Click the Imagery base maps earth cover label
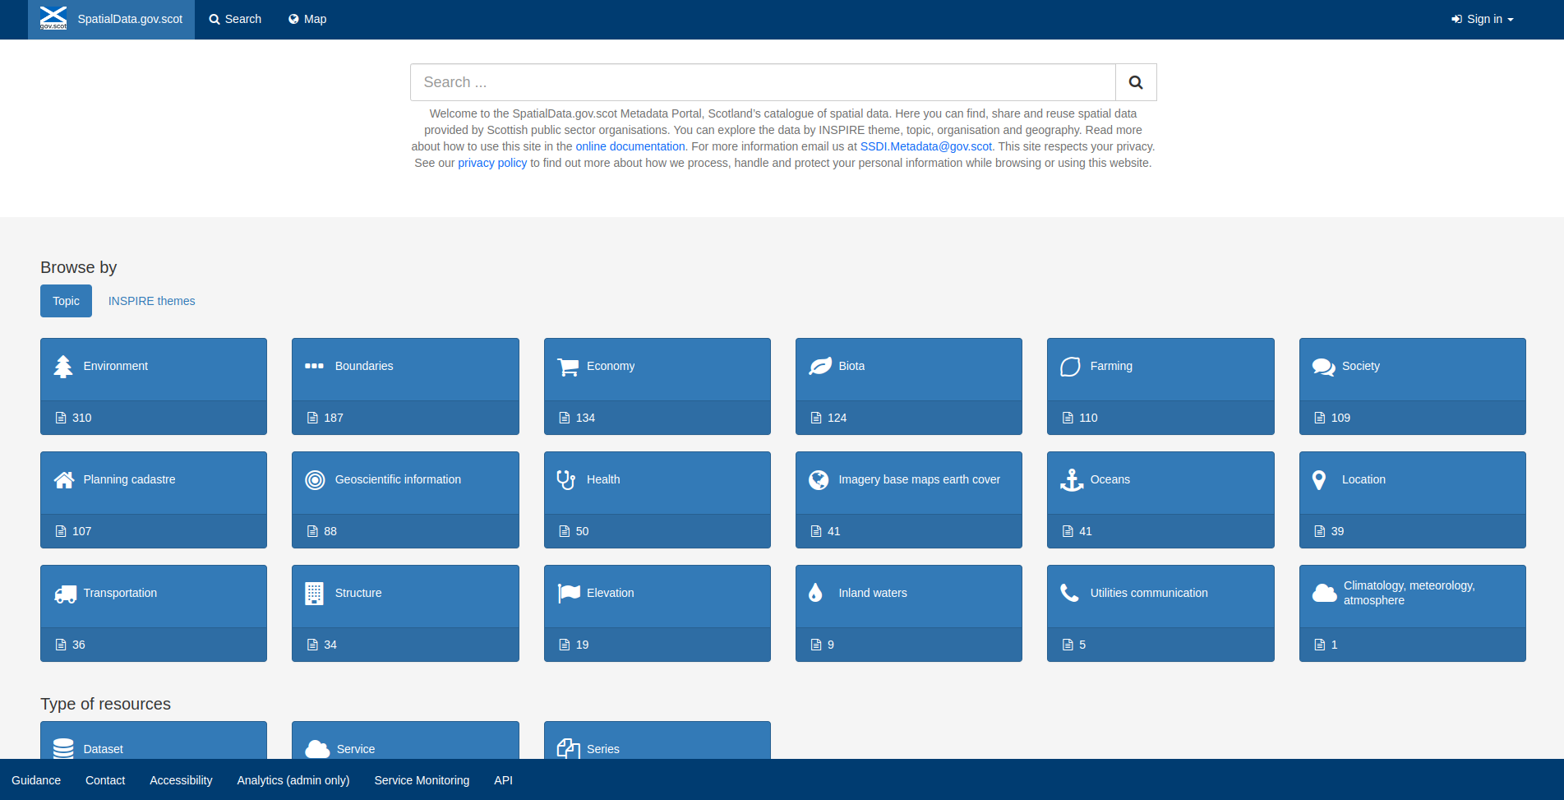 pyautogui.click(x=919, y=479)
